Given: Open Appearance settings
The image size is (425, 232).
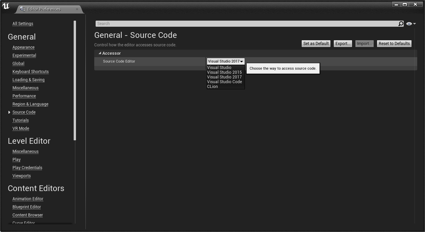Looking at the screenshot, I should (x=23, y=47).
